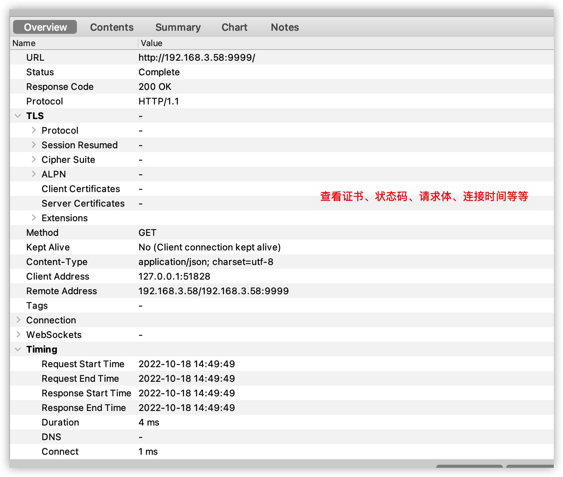Select the Response End Time row
563x477 pixels.
tap(281, 407)
